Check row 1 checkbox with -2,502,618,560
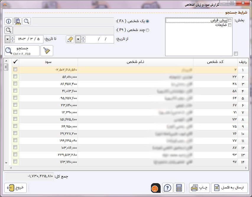 point(15,69)
